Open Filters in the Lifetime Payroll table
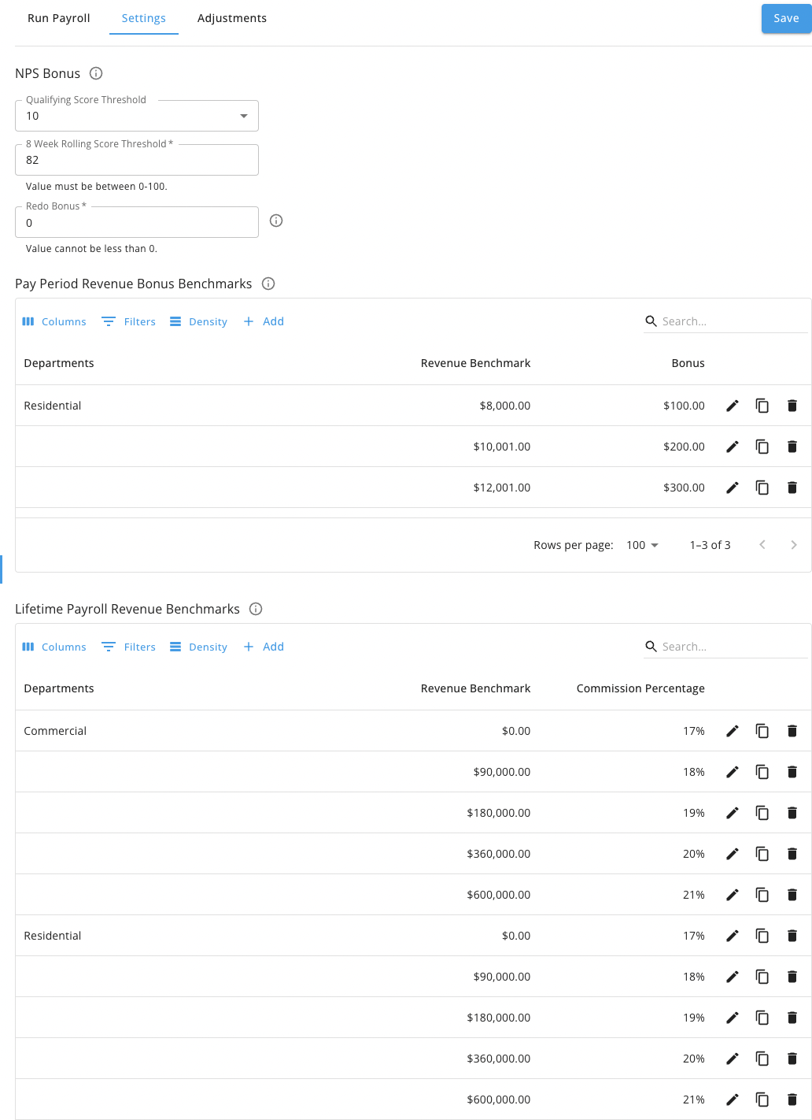This screenshot has width=812, height=1120. (129, 647)
